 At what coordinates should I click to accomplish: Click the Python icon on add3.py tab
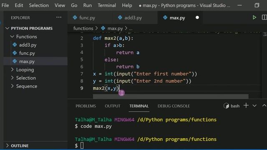[120, 17]
